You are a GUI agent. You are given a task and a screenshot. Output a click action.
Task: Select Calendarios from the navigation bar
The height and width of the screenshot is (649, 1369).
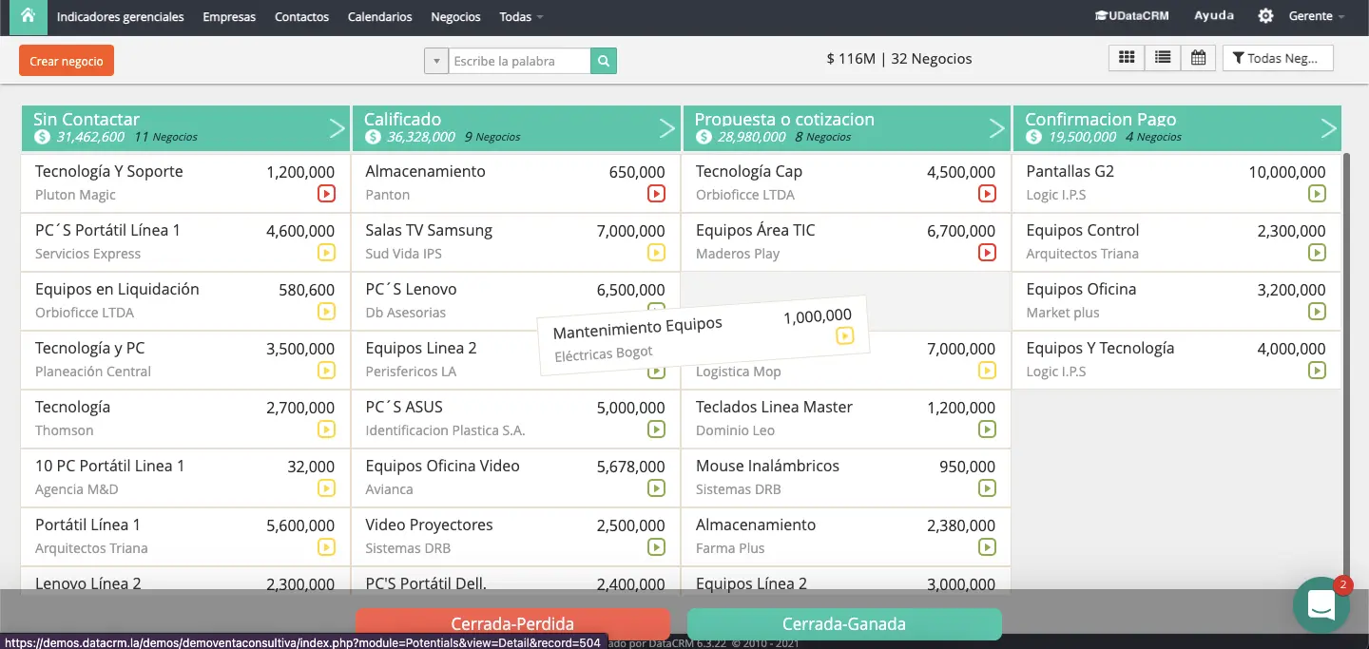(379, 16)
